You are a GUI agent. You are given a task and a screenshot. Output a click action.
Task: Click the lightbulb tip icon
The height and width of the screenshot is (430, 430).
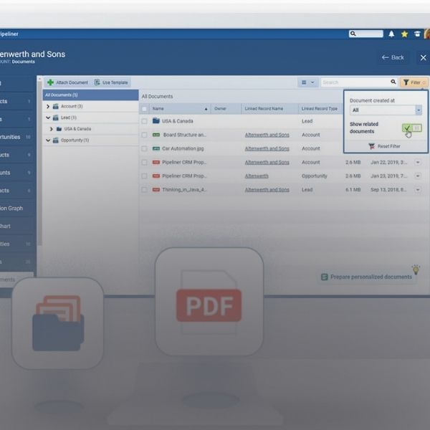416,269
